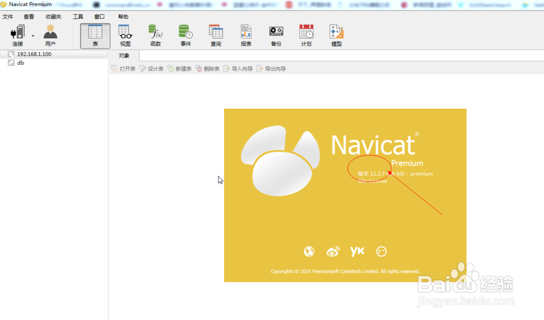The height and width of the screenshot is (320, 544).
Task: Select the 192.168.1.100 connection
Action: click(54, 54)
